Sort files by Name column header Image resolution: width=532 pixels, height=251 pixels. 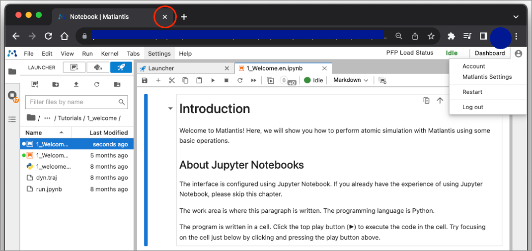(x=34, y=132)
